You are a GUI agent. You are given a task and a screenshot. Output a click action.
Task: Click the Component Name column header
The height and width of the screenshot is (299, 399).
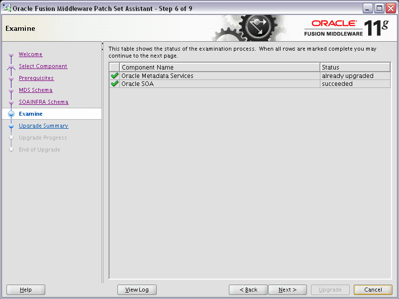219,68
